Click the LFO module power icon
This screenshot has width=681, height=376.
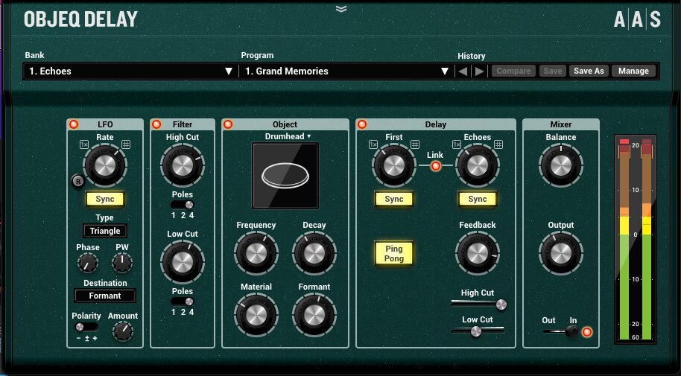tap(73, 124)
